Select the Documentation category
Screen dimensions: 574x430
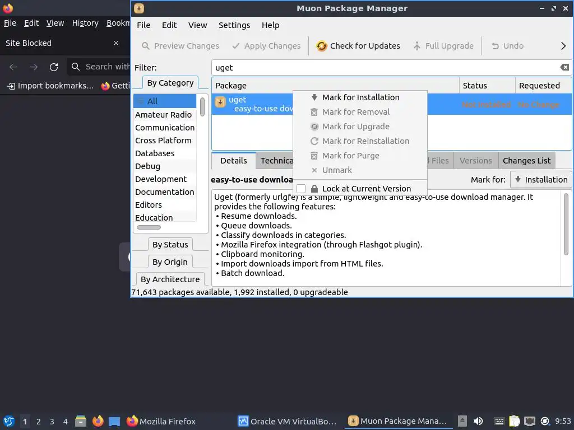[165, 192]
